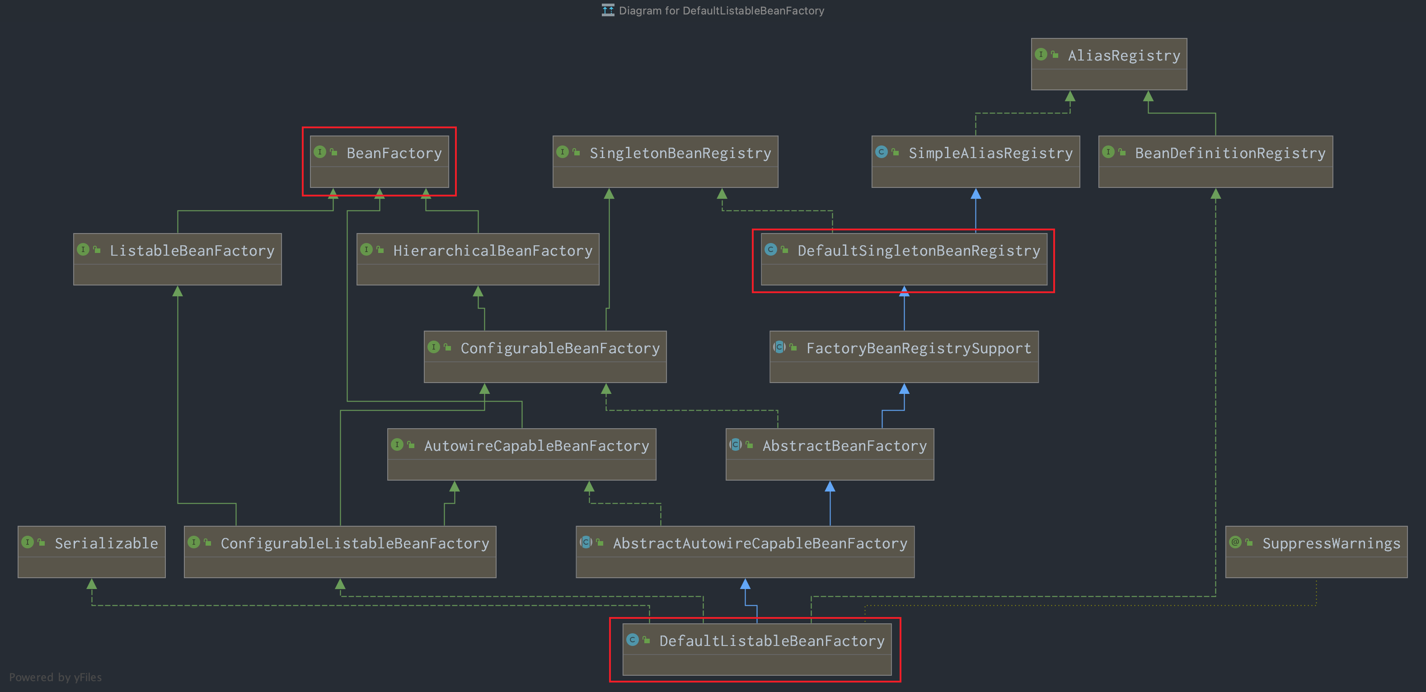Click the abstract class icon on FactoryBeanRegistrySupport
This screenshot has width=1426, height=692.
click(x=779, y=347)
